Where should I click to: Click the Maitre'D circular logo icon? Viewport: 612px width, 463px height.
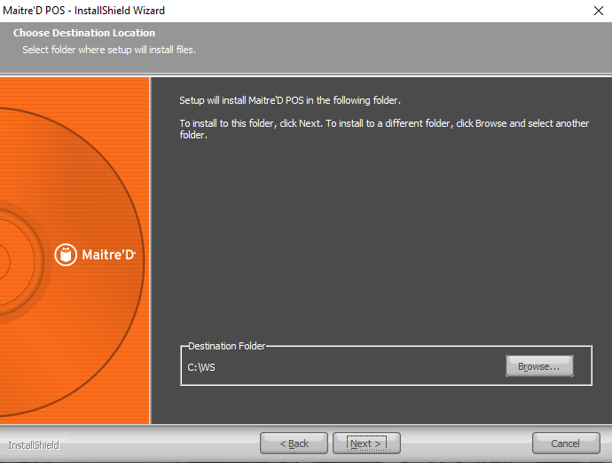[67, 255]
